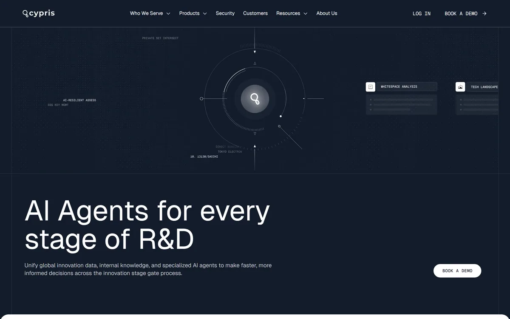The image size is (510, 319).
Task: Expand the Resources chevron arrow
Action: (x=305, y=14)
